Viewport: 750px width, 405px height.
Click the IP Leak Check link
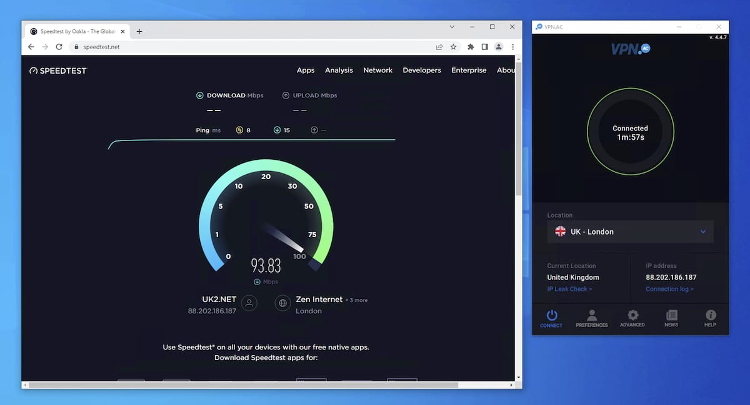pyautogui.click(x=569, y=289)
